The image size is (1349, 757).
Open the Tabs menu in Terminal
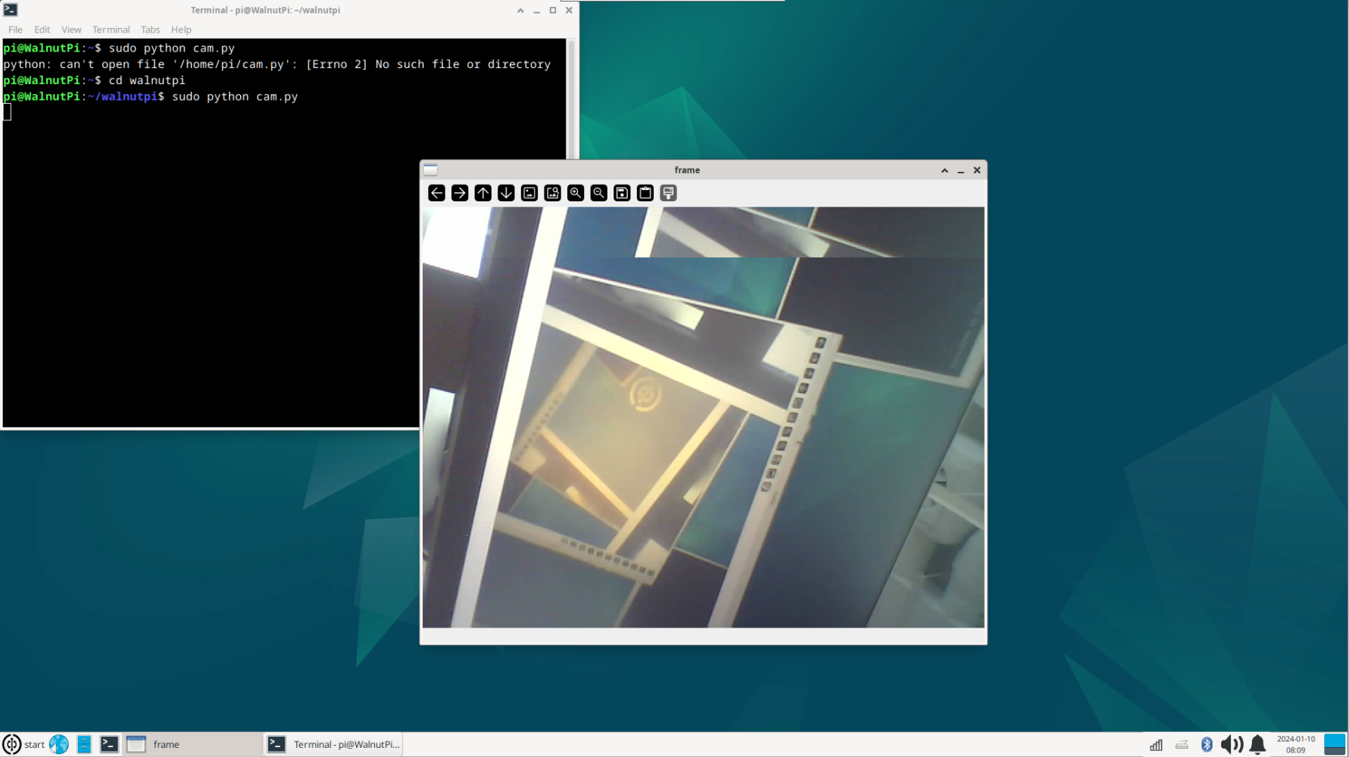coord(150,30)
